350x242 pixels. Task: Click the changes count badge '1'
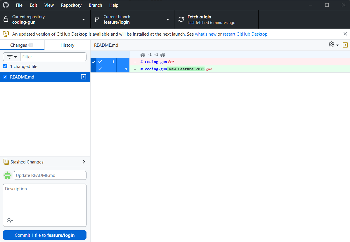click(x=31, y=45)
